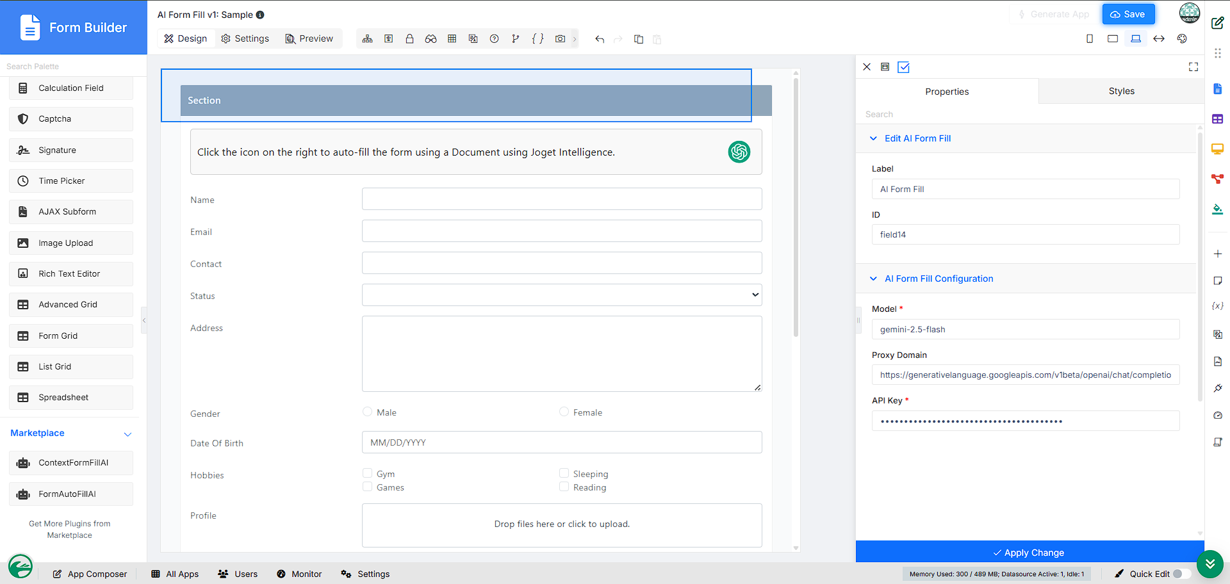
Task: Select the Male gender radio button
Action: click(x=367, y=412)
